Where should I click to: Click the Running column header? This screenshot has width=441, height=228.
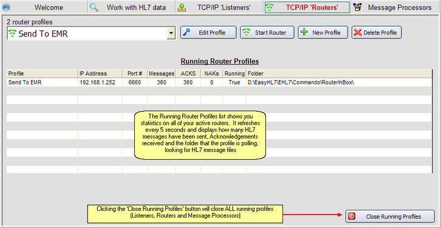[x=234, y=74]
